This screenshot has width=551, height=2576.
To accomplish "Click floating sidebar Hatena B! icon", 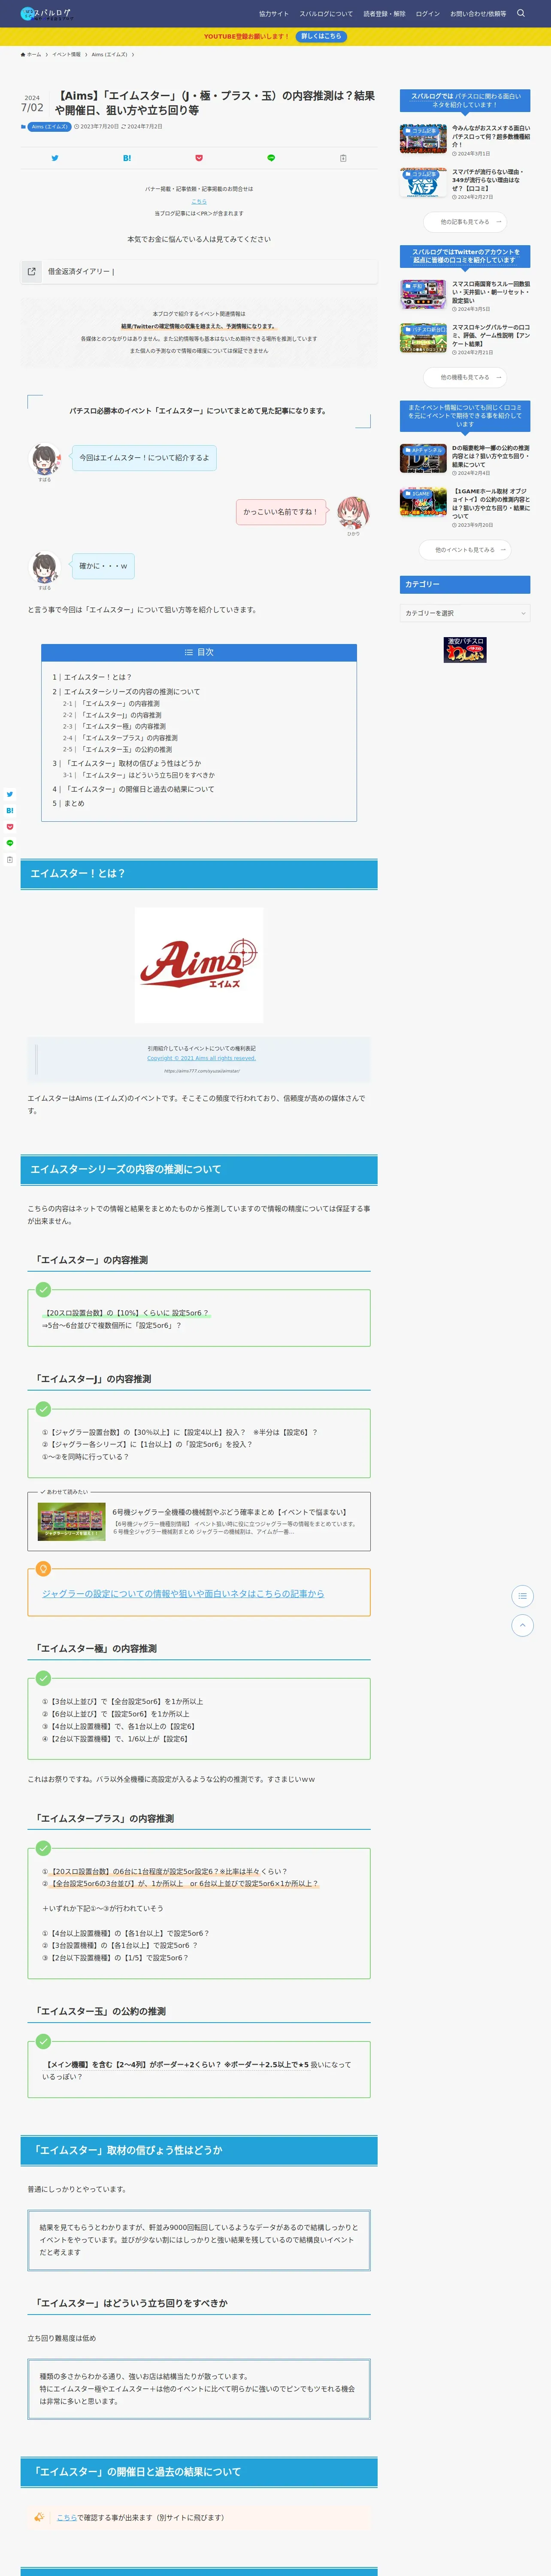I will tap(10, 811).
